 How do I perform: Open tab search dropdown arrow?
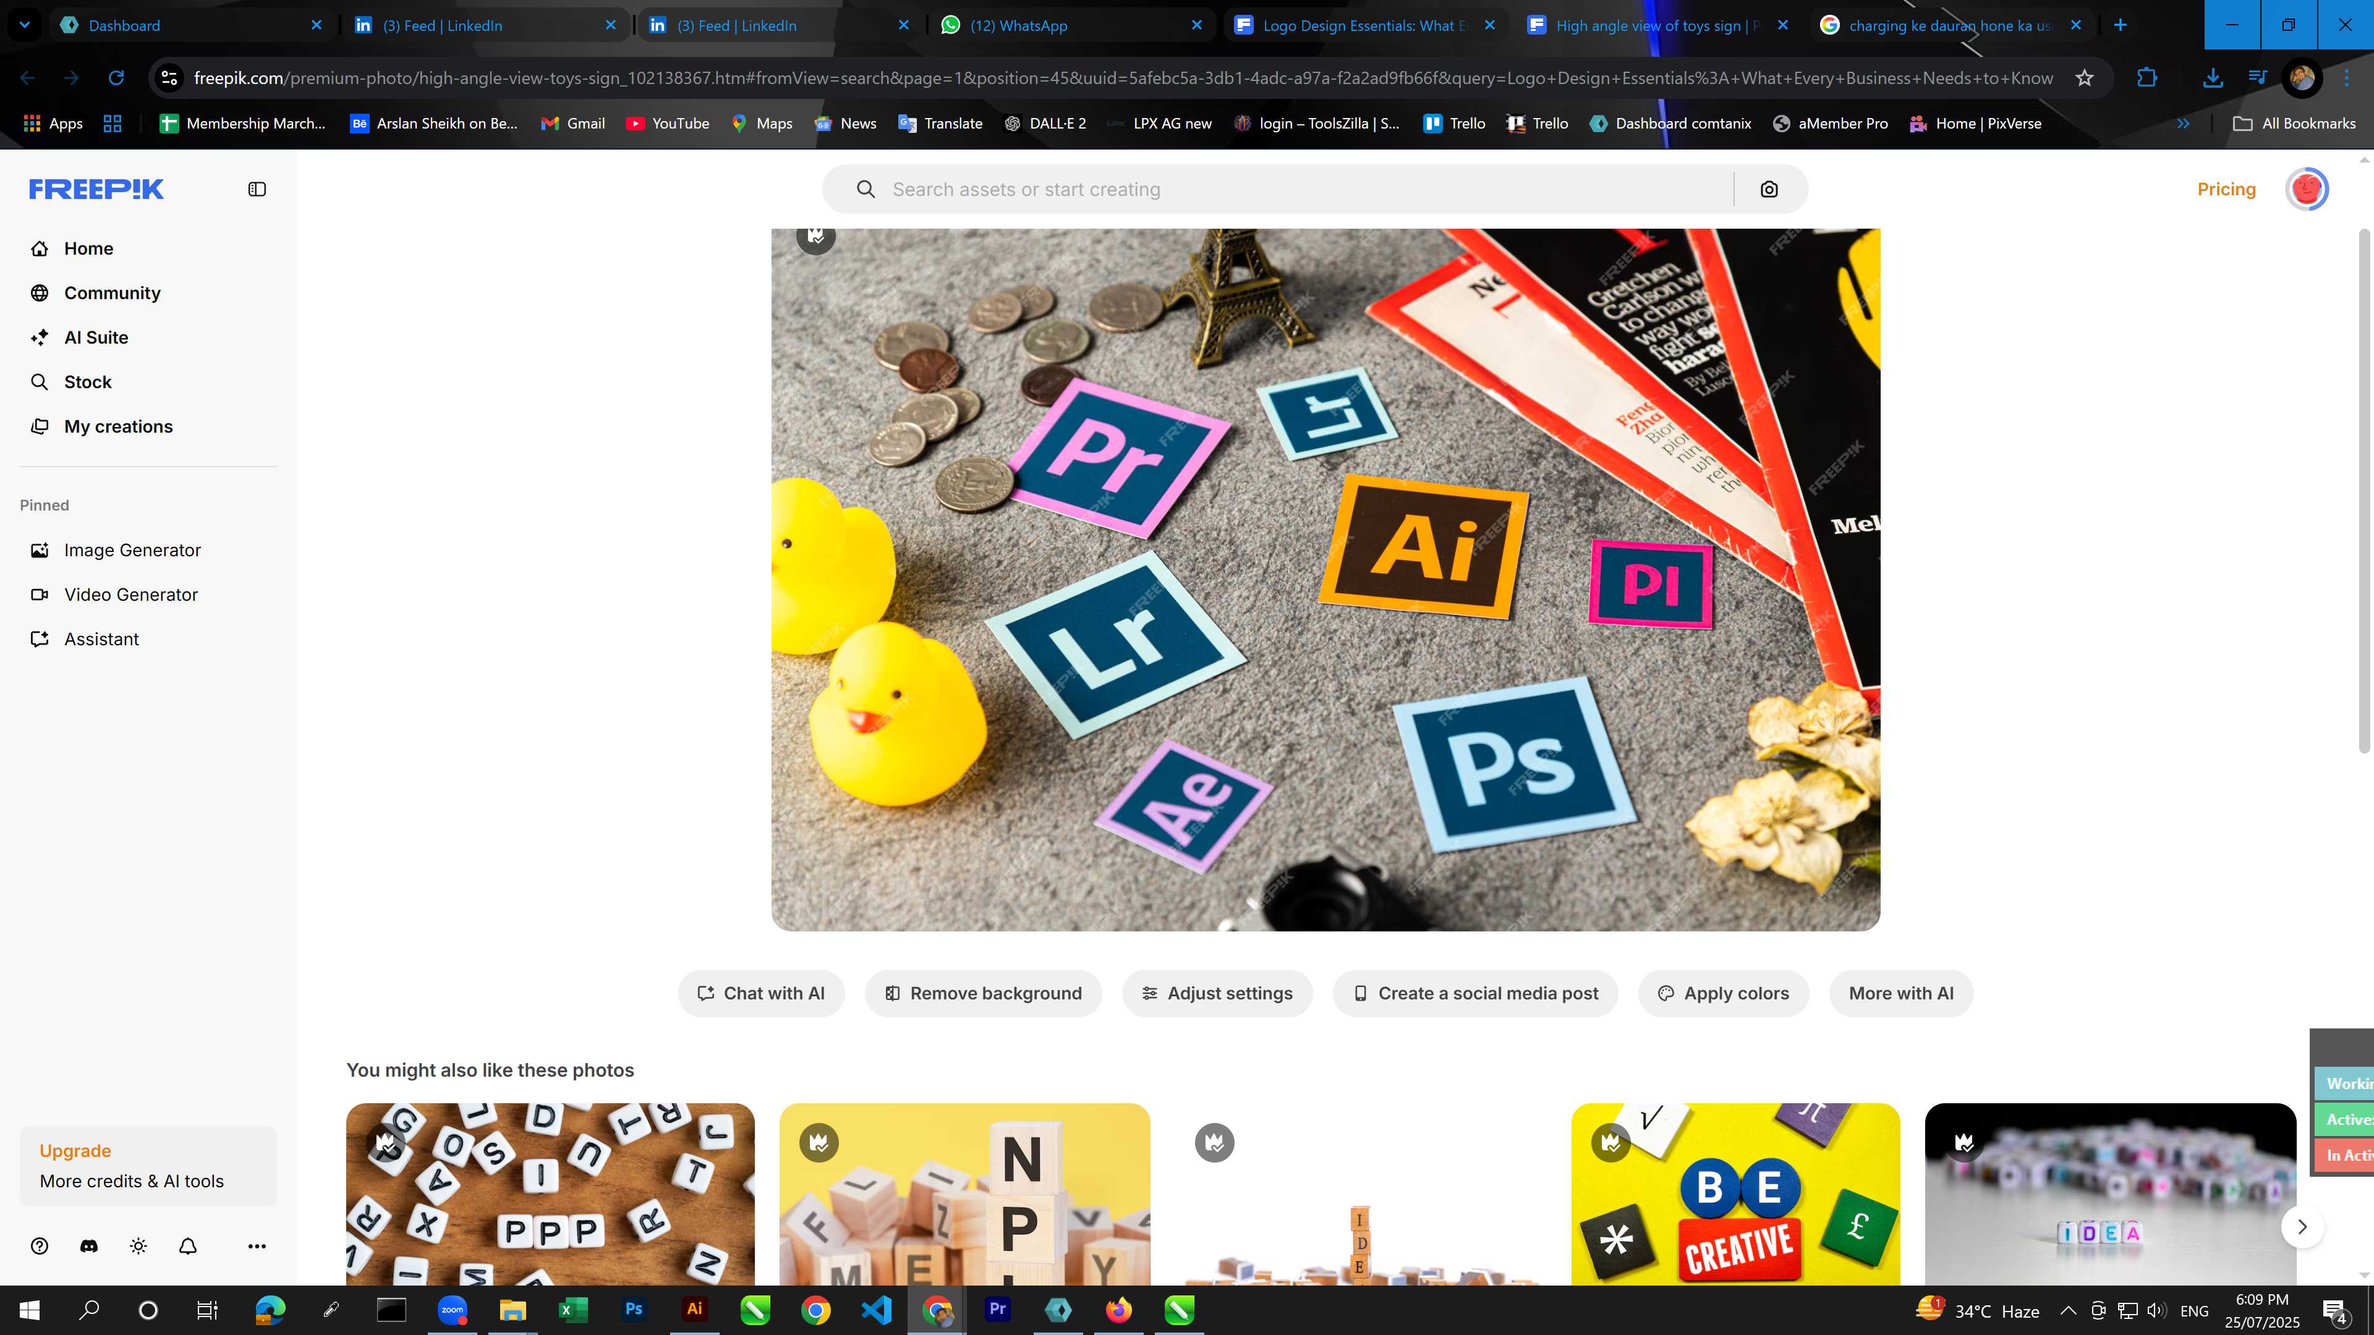click(x=25, y=25)
